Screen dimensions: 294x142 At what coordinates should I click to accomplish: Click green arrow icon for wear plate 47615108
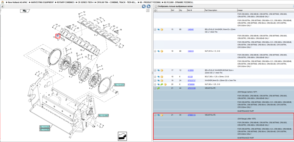[x=158, y=88]
